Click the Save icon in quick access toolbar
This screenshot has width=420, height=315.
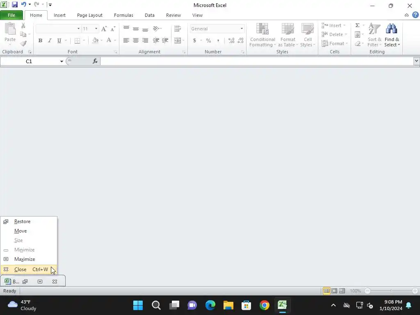pos(14,5)
